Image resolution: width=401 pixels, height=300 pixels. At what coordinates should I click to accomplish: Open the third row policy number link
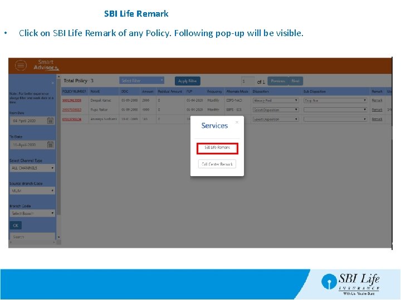coord(72,119)
